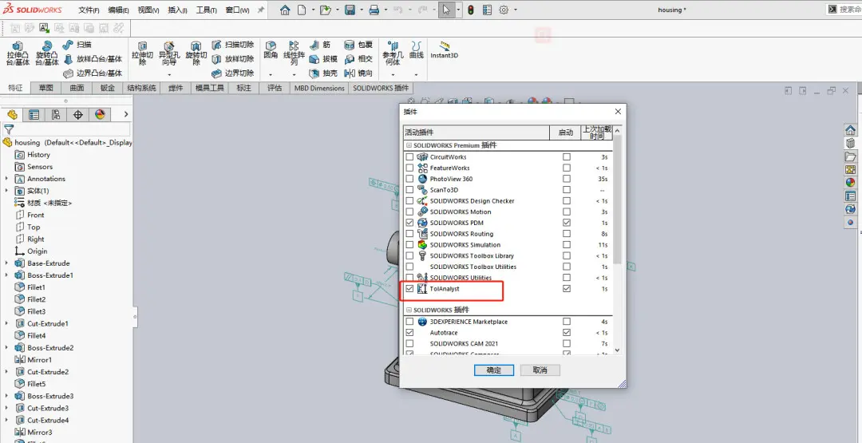Expand the 实体(1) tree node
Image resolution: width=862 pixels, height=443 pixels.
click(6, 191)
